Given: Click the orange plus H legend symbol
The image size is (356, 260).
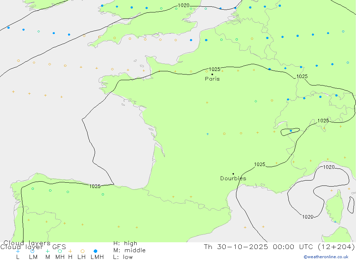Looking at the screenshot, I should pyautogui.click(x=70, y=251).
